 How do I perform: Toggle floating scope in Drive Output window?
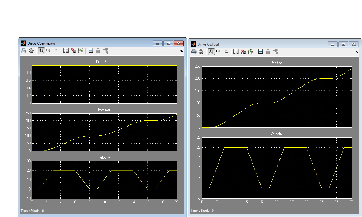coord(261,52)
